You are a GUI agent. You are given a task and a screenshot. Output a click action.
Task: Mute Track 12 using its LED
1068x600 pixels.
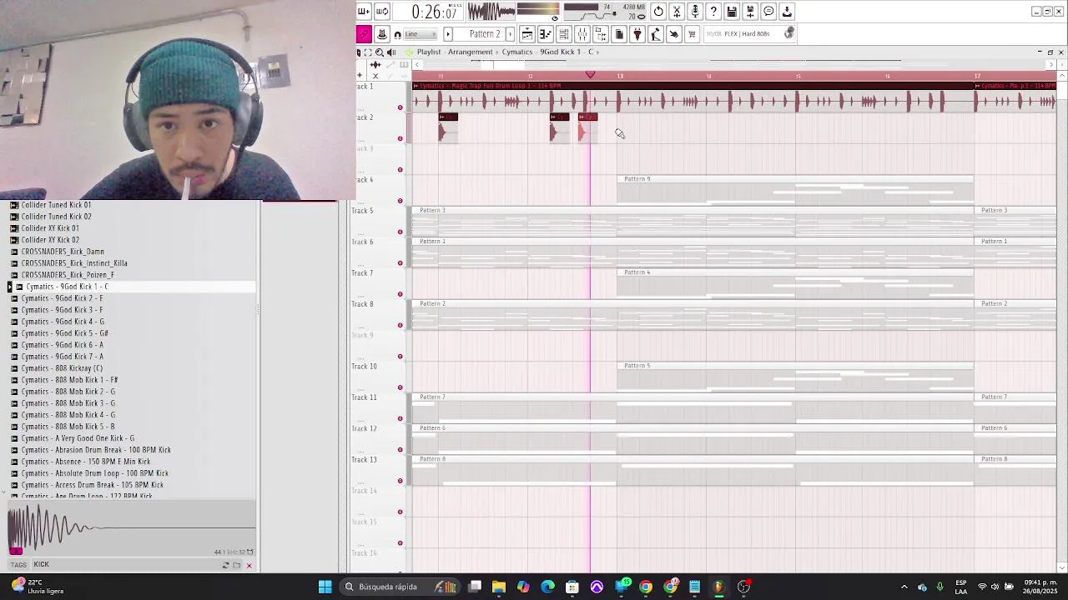tap(400, 450)
